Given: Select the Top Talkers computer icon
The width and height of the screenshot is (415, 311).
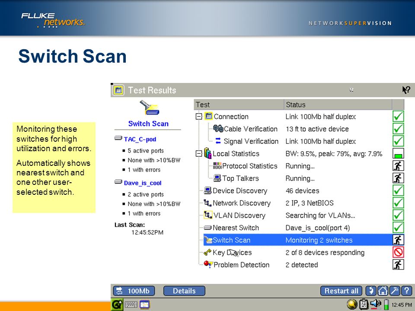Looking at the screenshot, I should [217, 178].
